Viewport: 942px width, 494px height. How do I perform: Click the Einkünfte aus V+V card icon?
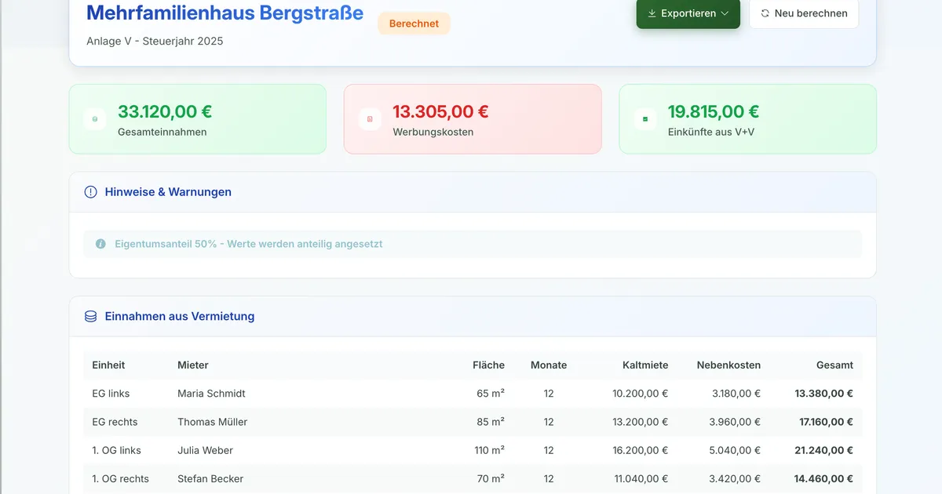click(x=645, y=119)
